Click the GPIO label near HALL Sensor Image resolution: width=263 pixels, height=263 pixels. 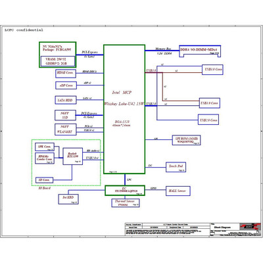tap(153, 188)
